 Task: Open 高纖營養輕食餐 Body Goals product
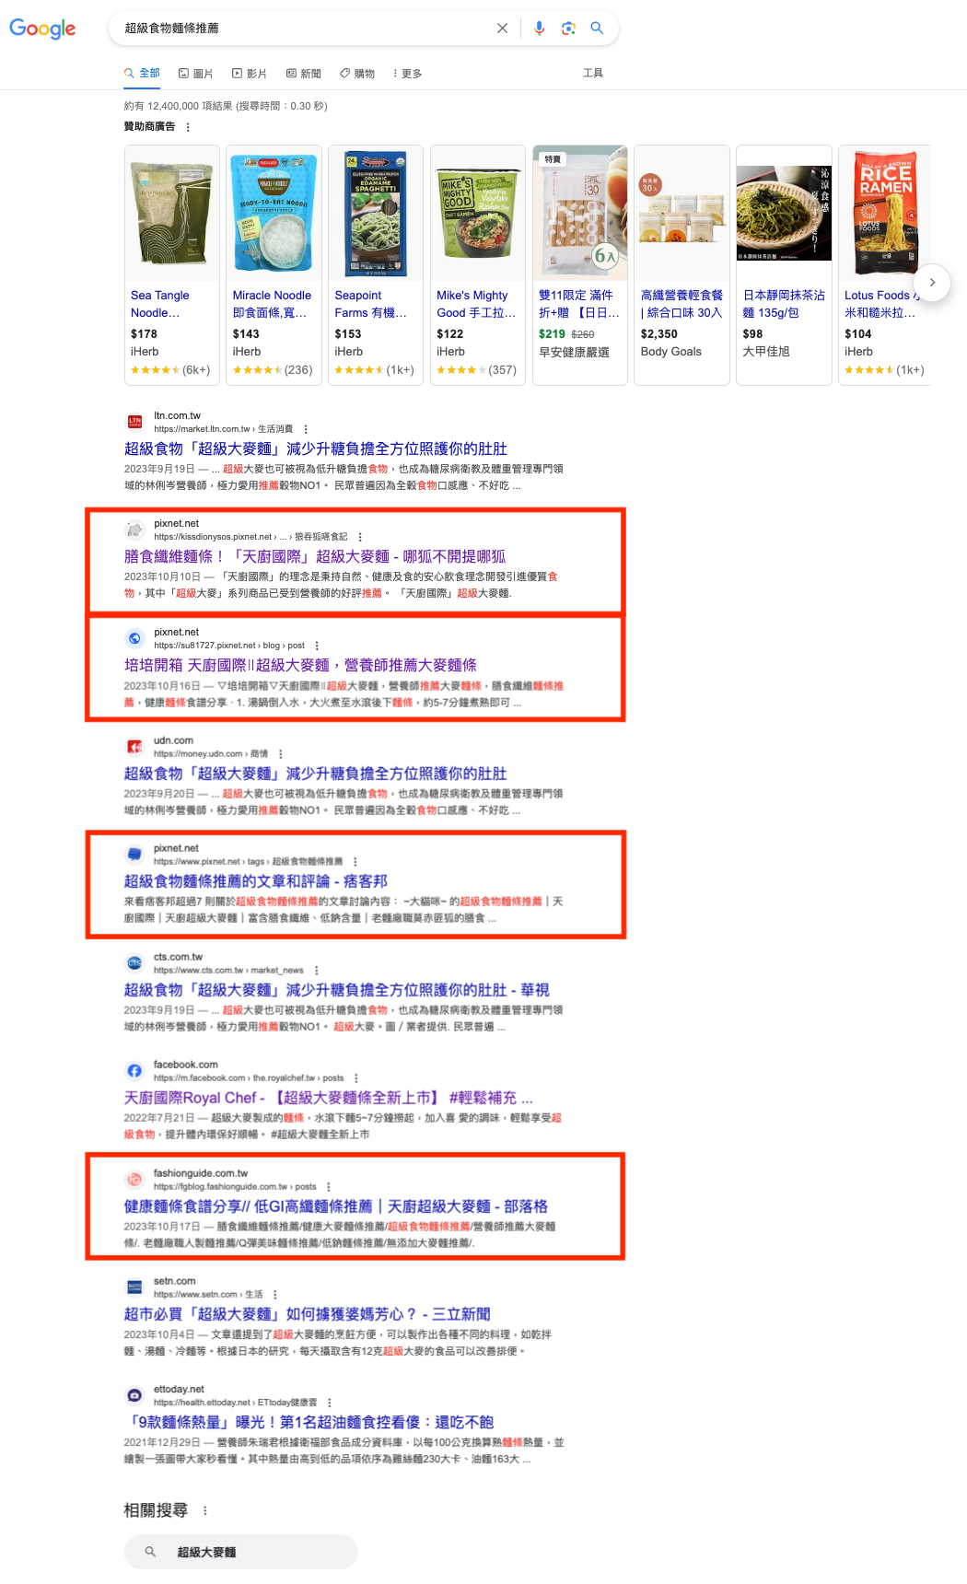point(682,304)
